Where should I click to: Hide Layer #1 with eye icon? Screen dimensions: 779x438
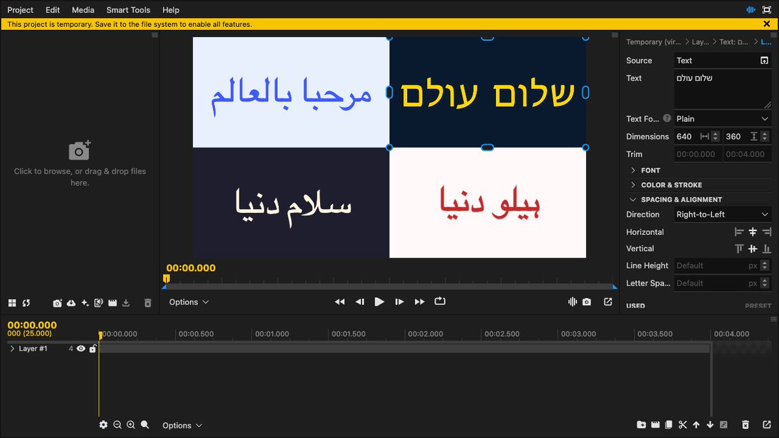pos(81,348)
